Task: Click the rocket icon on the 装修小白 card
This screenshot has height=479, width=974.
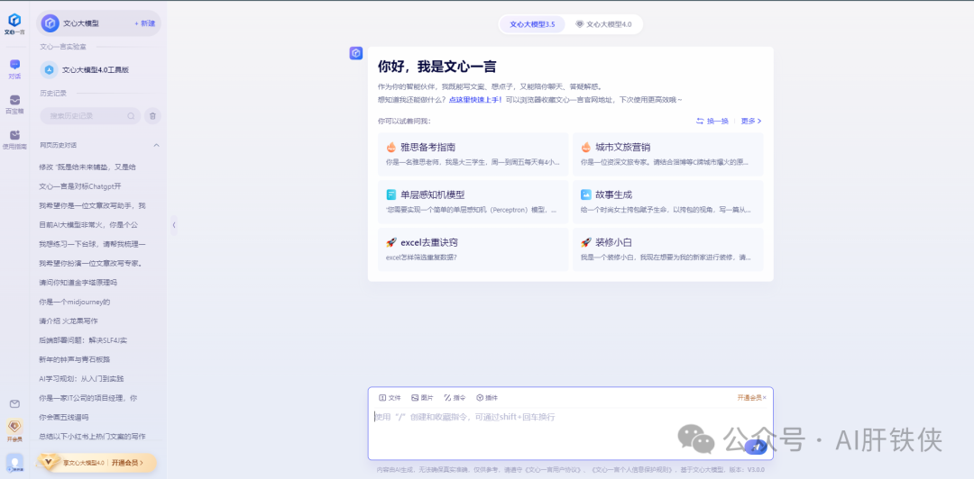Action: pos(586,242)
